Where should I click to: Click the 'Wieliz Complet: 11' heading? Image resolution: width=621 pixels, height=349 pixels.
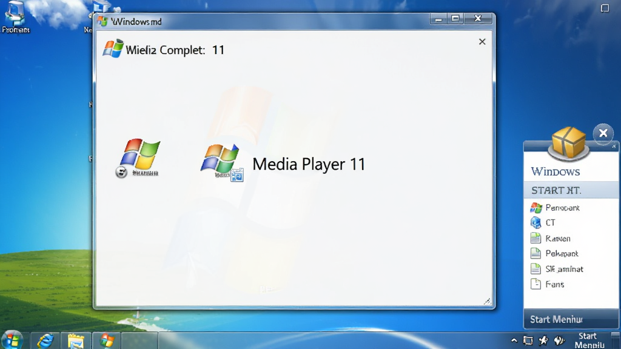coord(175,50)
